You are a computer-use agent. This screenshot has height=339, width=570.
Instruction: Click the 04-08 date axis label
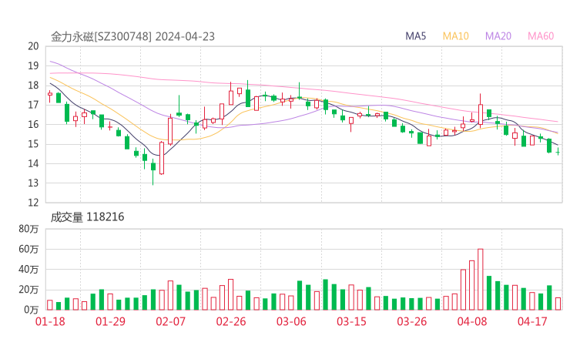472,321
